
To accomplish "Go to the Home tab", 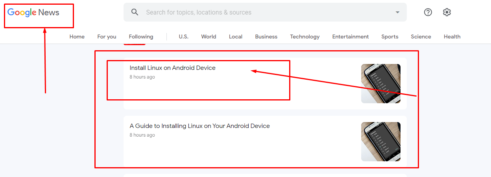I will 77,36.
